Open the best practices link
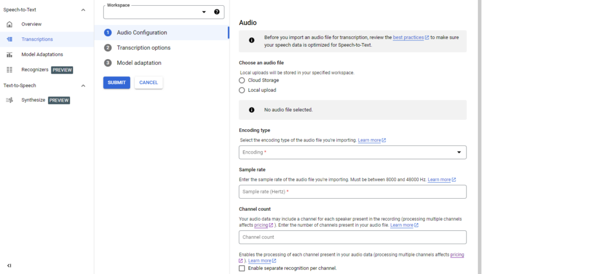The image size is (598, 274). click(x=408, y=37)
